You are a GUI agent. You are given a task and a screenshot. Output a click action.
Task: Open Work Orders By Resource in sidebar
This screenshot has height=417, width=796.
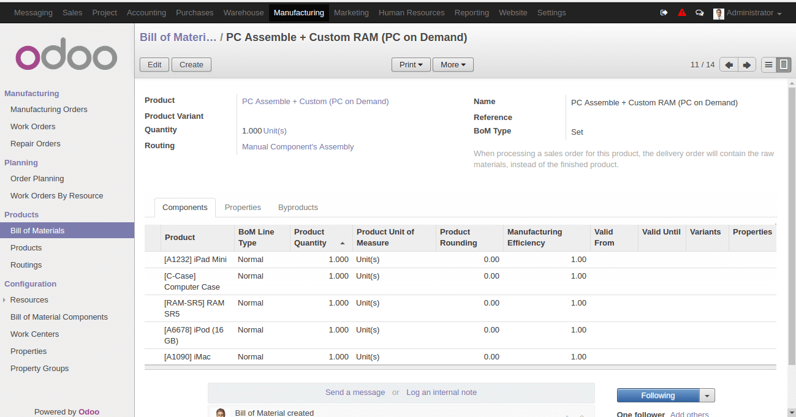[x=57, y=196]
